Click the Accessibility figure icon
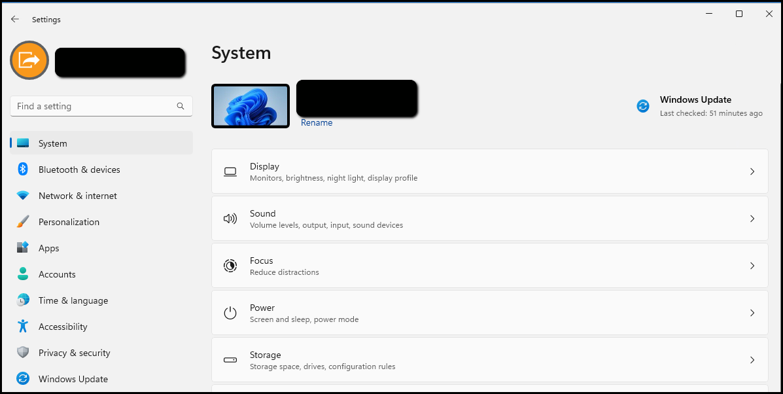This screenshot has width=783, height=394. click(23, 327)
